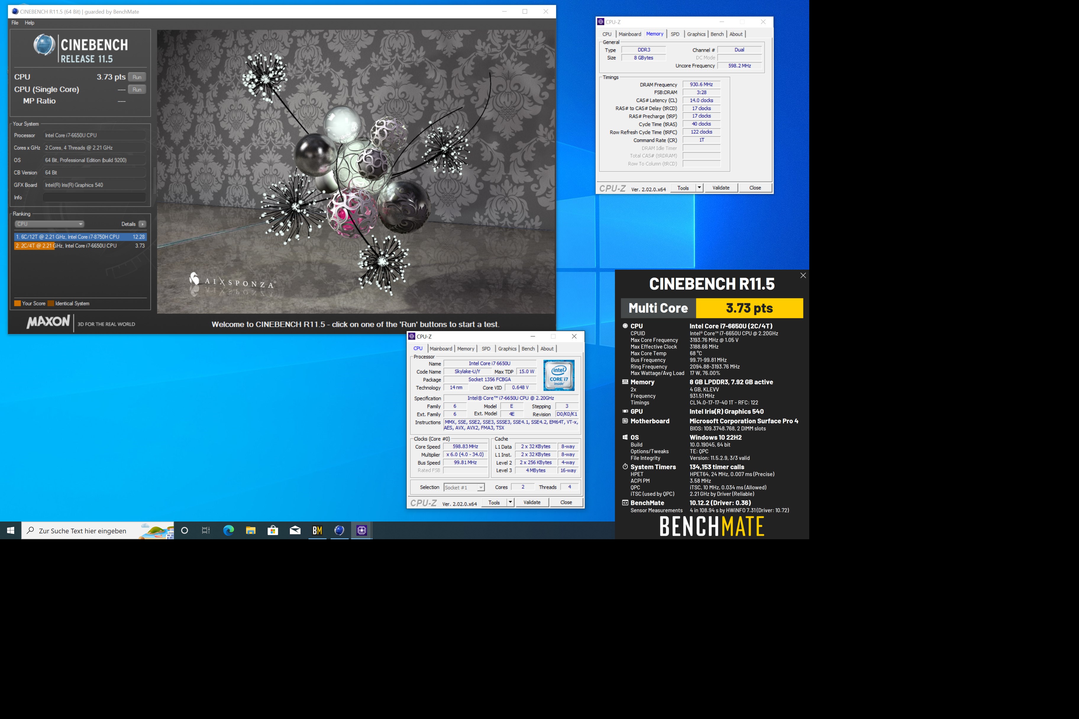Open the Windows Start menu
Screen dimensions: 1079x719
point(11,530)
